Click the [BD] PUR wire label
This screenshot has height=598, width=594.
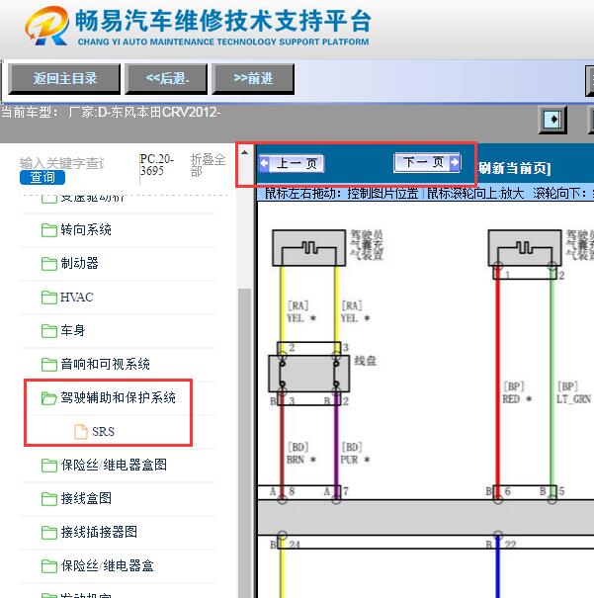pos(356,454)
